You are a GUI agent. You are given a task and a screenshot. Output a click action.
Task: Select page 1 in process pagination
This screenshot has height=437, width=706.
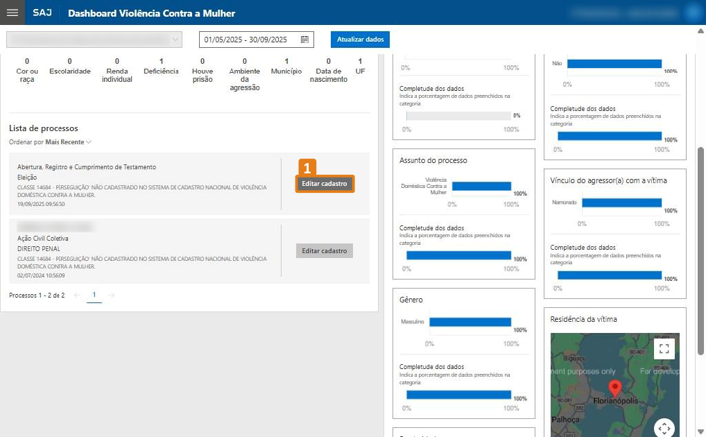tap(94, 295)
